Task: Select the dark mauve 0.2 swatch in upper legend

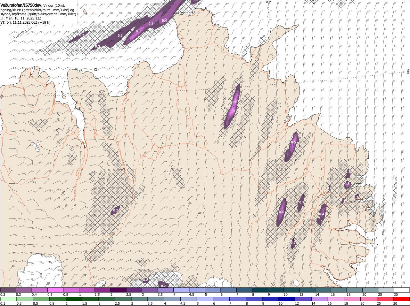Action: [8, 290]
